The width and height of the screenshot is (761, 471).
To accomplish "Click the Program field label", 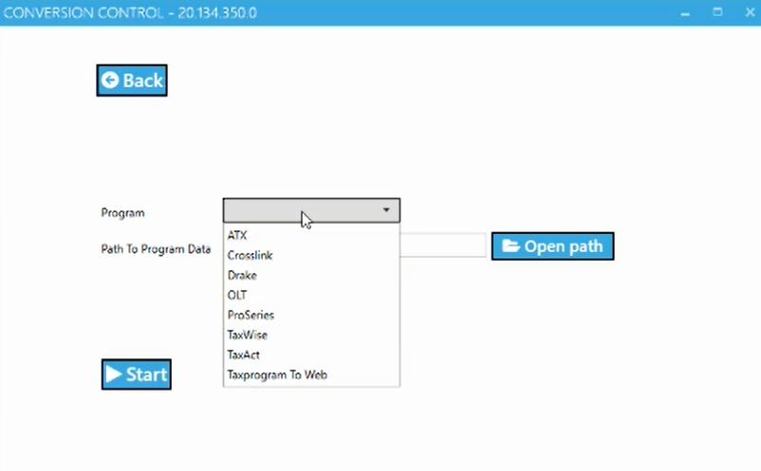I will [122, 213].
